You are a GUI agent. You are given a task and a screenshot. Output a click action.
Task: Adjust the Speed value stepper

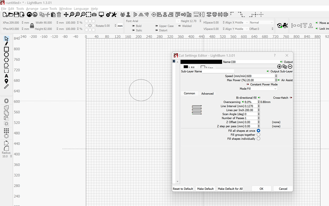[x=276, y=76]
